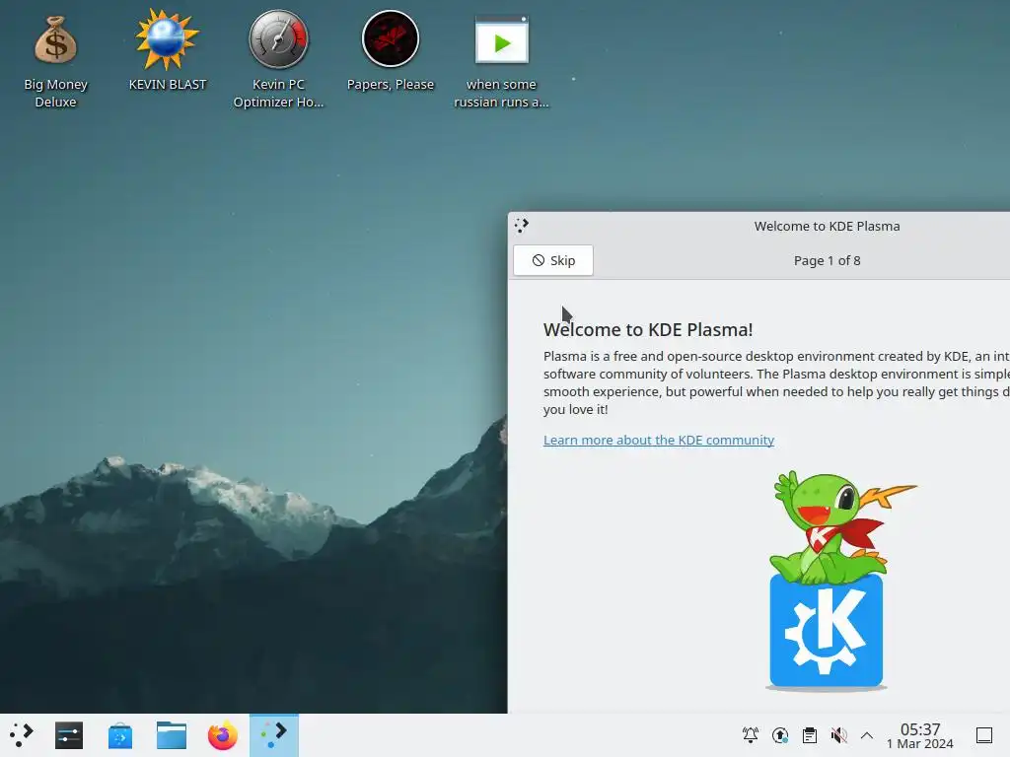Open the muted volume tray icon
1010x757 pixels.
(x=838, y=734)
